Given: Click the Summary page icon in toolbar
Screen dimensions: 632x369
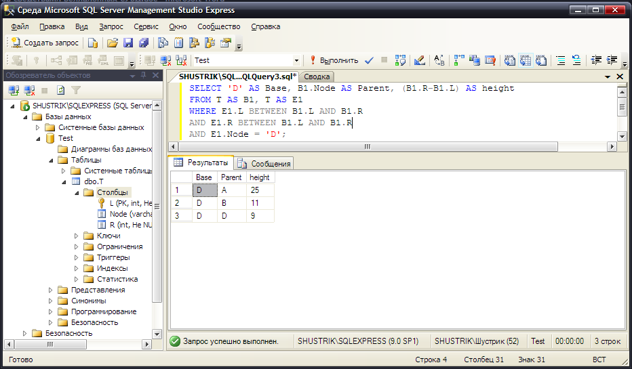Looking at the screenshot, I should tap(178, 43).
